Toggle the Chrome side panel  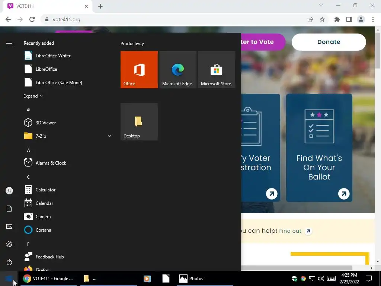349,19
